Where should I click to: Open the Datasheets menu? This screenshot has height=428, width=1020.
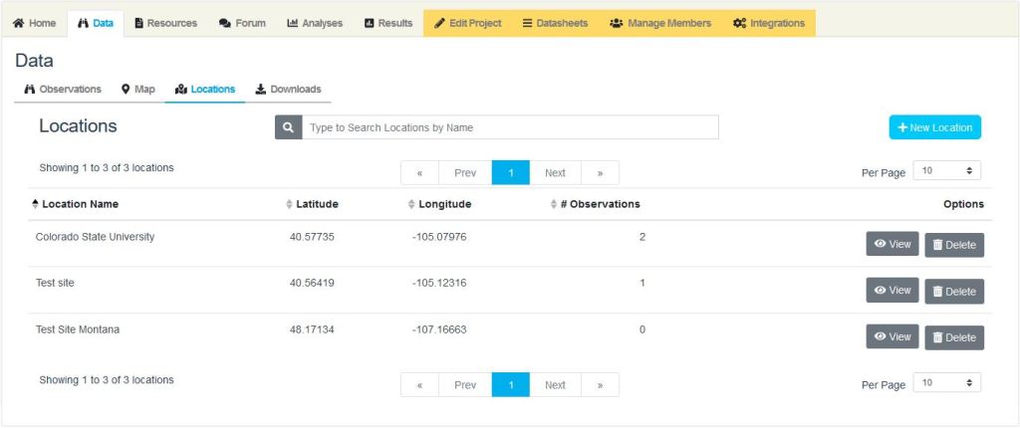coord(555,23)
